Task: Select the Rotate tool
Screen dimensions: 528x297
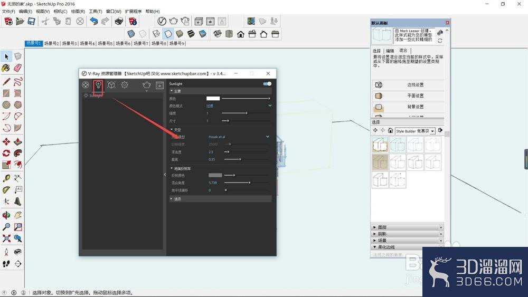Action: point(6,153)
